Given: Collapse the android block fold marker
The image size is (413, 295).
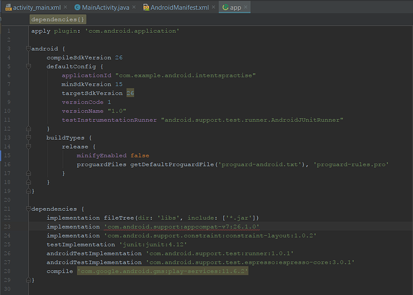Looking at the screenshot, I should (29, 49).
